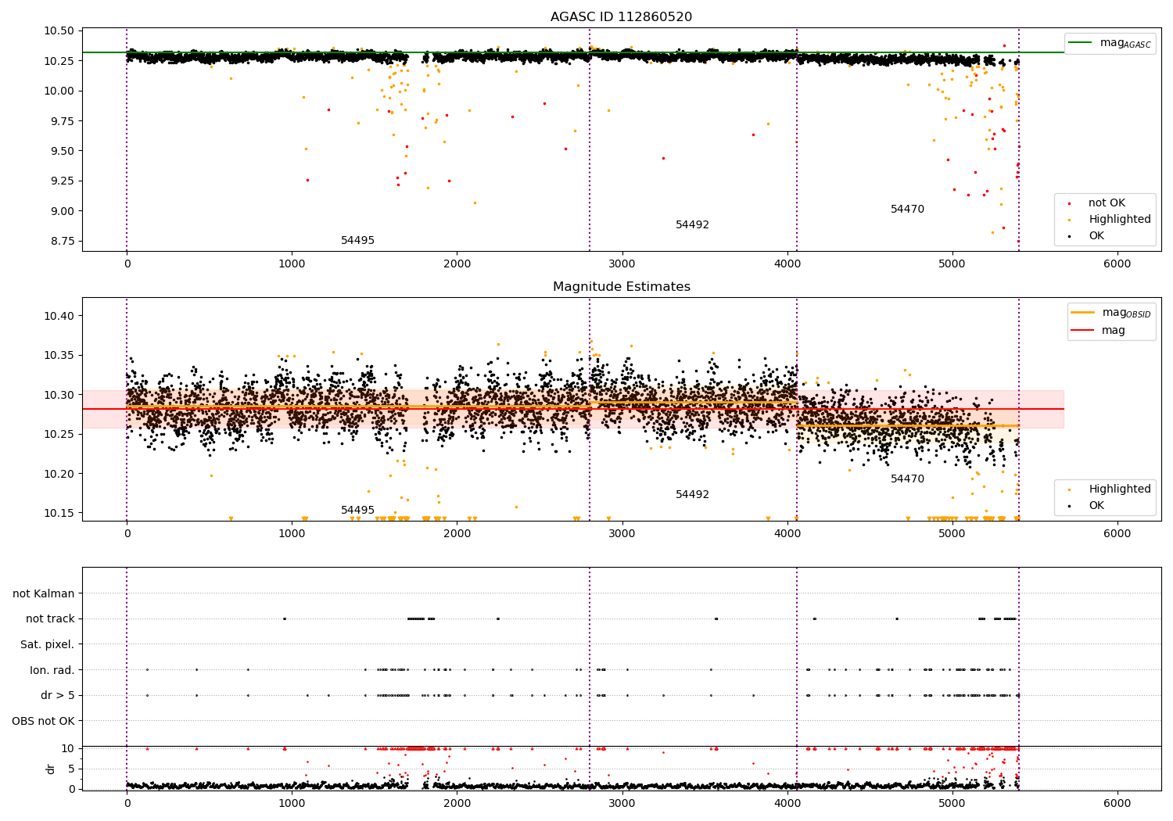Click the dr axis tick '5'

[x=73, y=769]
